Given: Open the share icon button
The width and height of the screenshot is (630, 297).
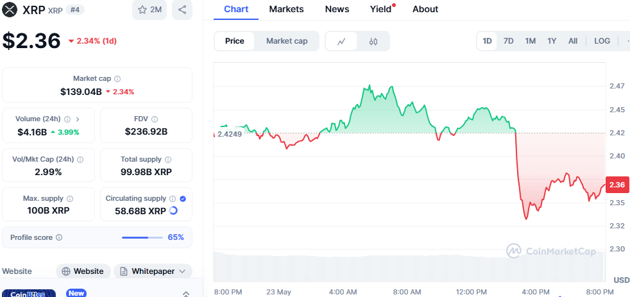Looking at the screenshot, I should click(182, 10).
